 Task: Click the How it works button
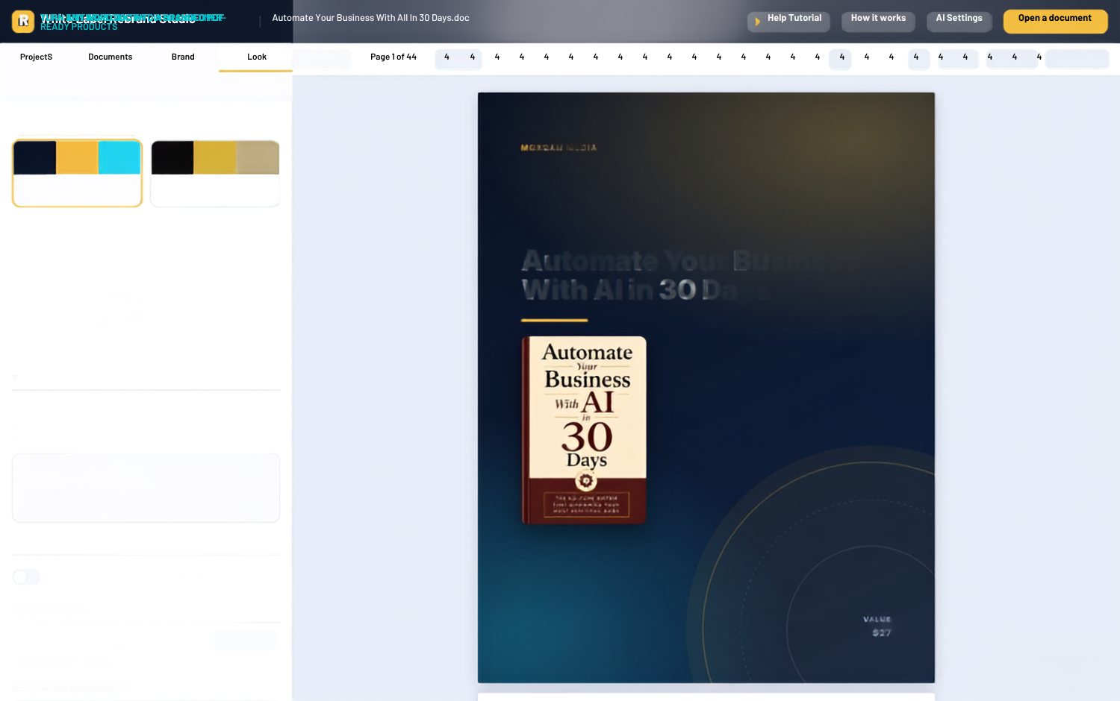point(878,21)
